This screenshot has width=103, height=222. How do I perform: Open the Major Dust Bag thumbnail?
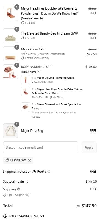pyautogui.click(x=10, y=131)
